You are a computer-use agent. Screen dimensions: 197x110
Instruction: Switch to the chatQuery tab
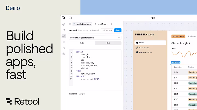[101, 24]
